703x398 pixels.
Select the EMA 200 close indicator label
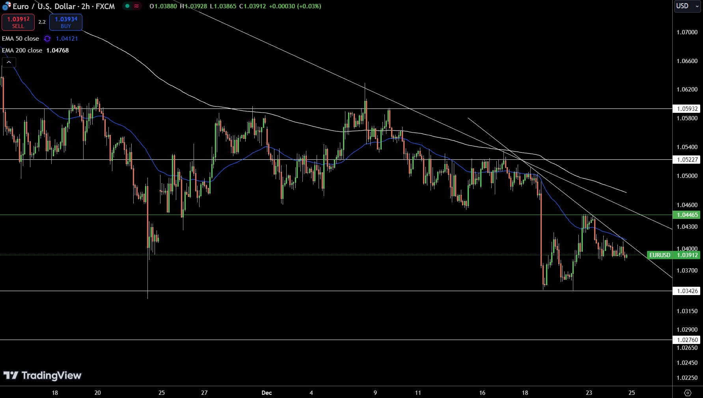22,50
